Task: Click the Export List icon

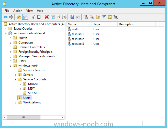Action: (64, 17)
